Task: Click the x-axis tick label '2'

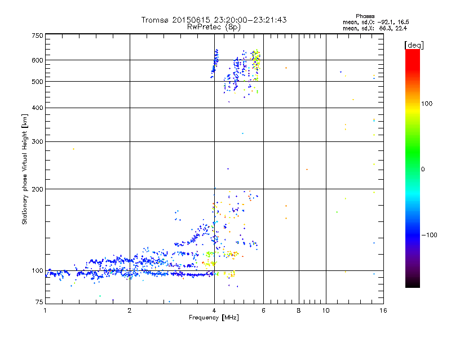Action: coord(130,310)
